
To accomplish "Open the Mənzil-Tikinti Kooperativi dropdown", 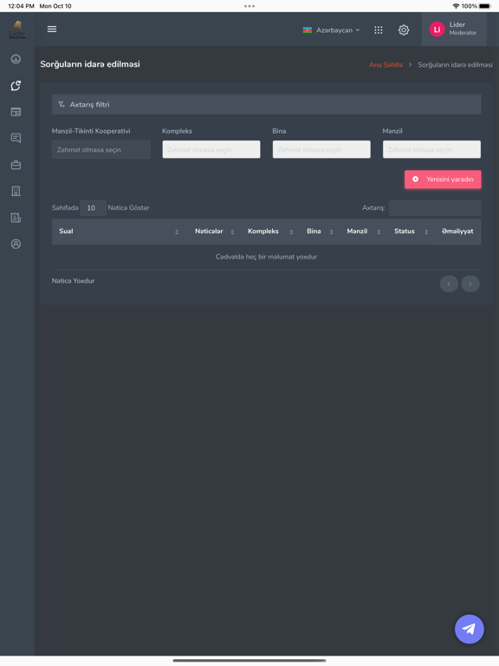I will [101, 149].
